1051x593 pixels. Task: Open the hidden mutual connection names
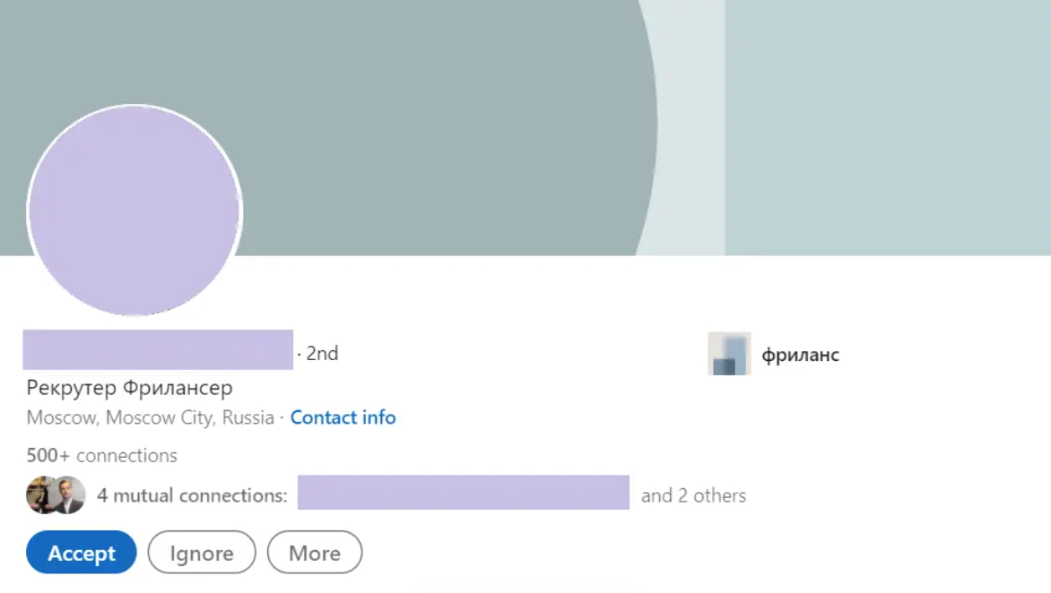pyautogui.click(x=463, y=493)
